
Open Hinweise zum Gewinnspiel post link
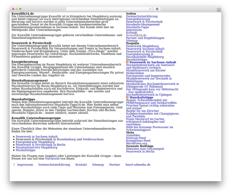(145, 149)
